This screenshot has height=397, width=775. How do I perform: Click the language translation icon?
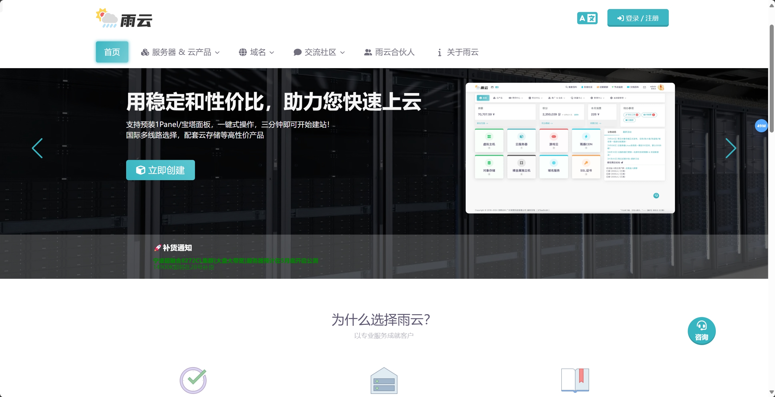[587, 18]
